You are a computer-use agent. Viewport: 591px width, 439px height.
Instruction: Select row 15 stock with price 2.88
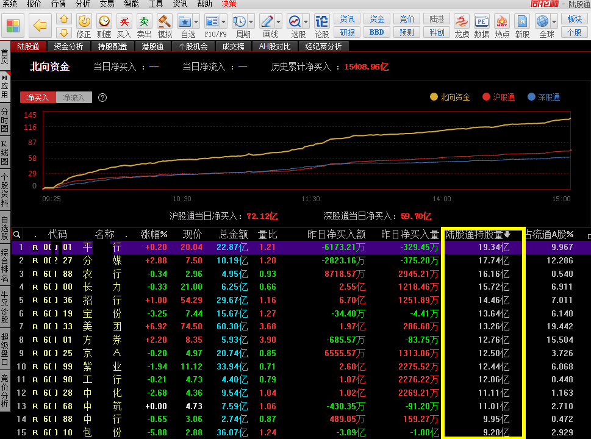point(301,432)
